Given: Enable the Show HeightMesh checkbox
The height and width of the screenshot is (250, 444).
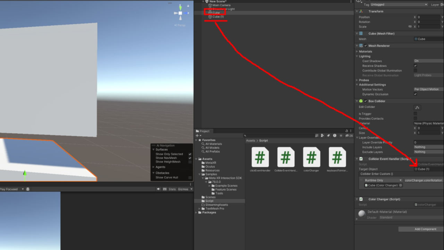Looking at the screenshot, I should click(x=190, y=162).
